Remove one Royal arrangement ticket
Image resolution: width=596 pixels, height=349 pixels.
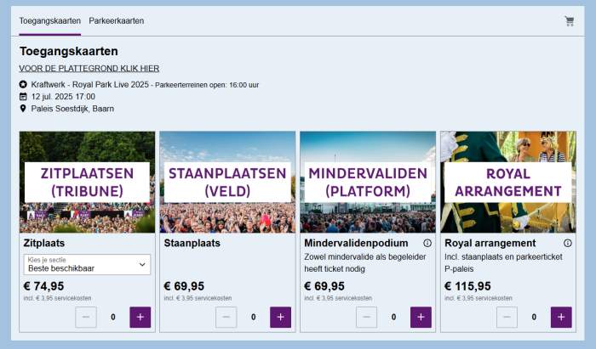[507, 318]
